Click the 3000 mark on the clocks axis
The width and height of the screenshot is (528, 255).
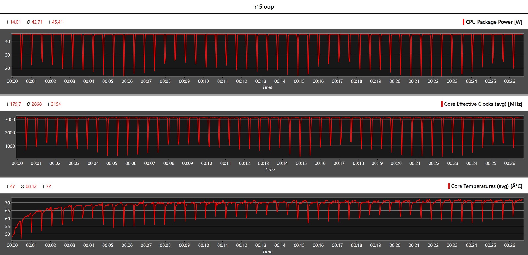click(10, 120)
